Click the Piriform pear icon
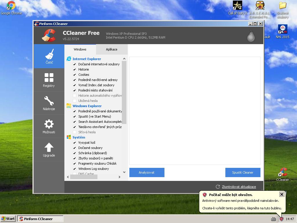The image size is (297, 223). pyautogui.click(x=251, y=36)
